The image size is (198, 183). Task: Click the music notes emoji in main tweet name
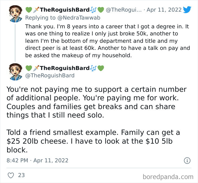(x=94, y=68)
